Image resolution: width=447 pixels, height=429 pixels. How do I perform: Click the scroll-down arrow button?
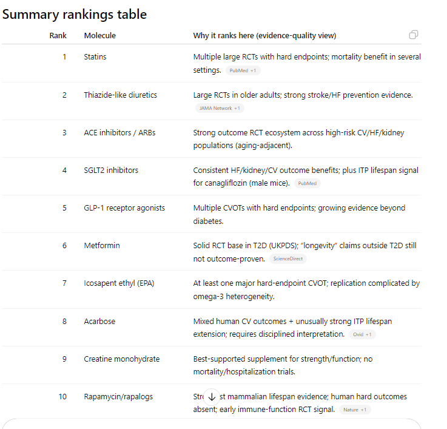click(212, 397)
